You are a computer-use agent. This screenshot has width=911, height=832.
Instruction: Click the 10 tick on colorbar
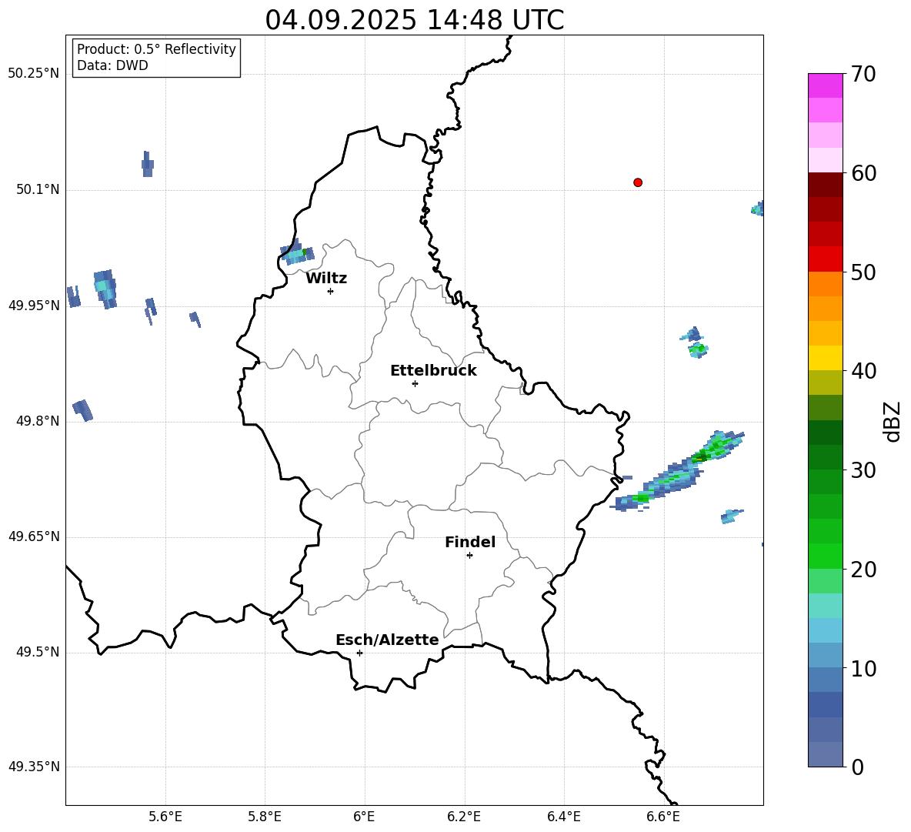(x=863, y=669)
